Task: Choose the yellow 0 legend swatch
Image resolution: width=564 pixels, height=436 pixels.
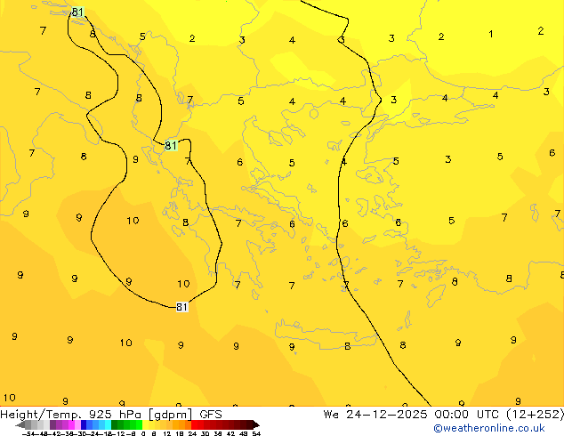Action: tap(145, 424)
